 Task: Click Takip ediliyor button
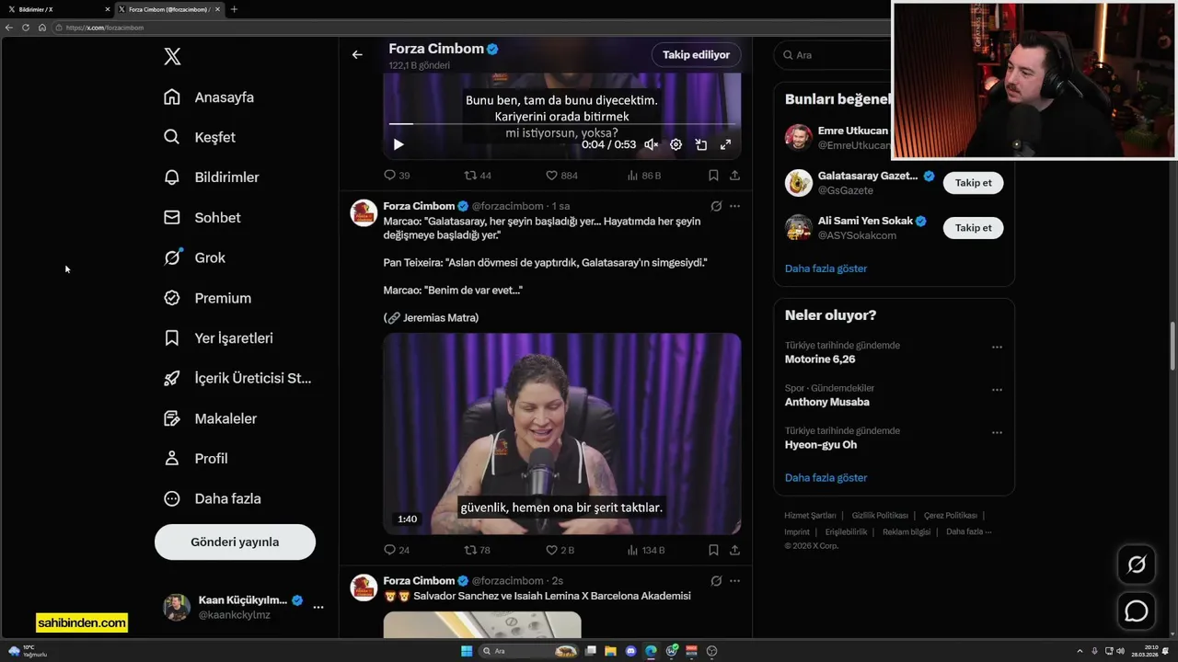pyautogui.click(x=696, y=54)
